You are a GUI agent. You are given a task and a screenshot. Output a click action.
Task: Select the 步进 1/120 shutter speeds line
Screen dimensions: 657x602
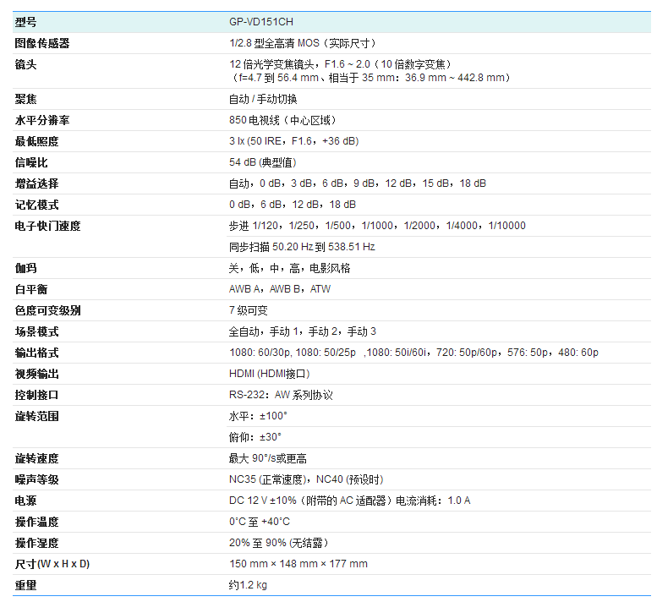tap(377, 226)
